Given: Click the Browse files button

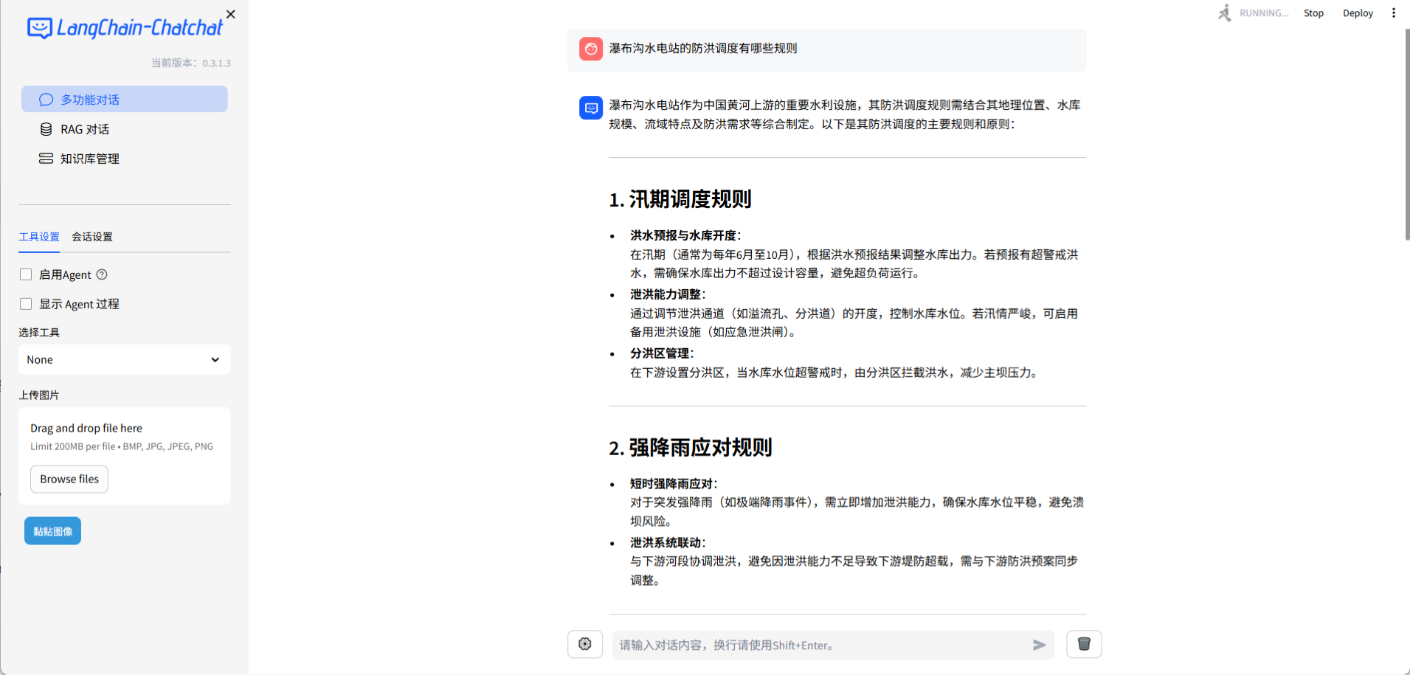Looking at the screenshot, I should [69, 479].
